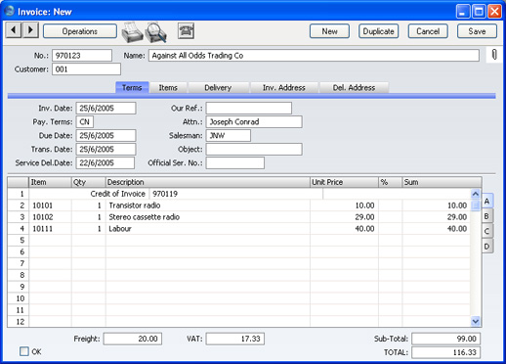
Task: Click the Description column header
Action: 208,182
